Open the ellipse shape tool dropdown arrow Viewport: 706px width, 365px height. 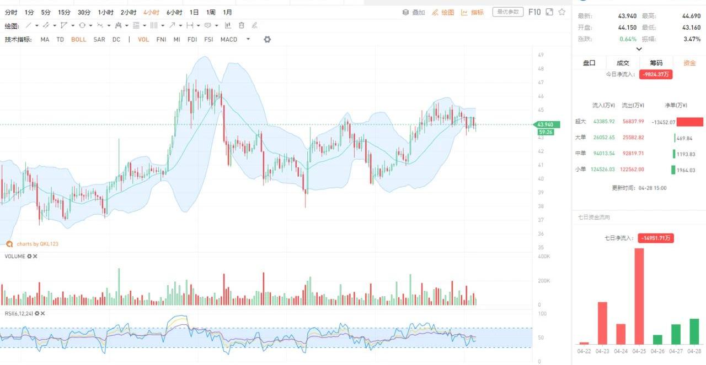(x=90, y=25)
